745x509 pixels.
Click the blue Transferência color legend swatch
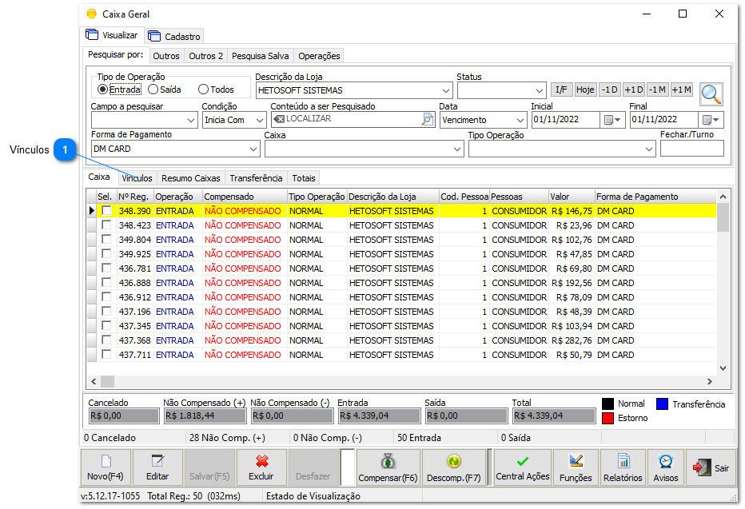pos(662,404)
